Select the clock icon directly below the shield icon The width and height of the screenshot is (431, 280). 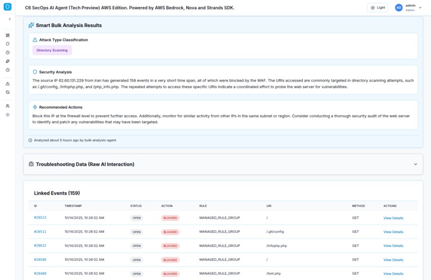(7, 52)
